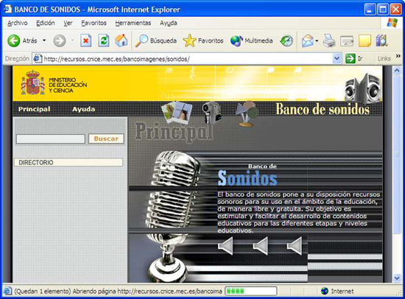Click the first speaker sound icon
Viewport: 405px width, 299px height.
(x=225, y=246)
